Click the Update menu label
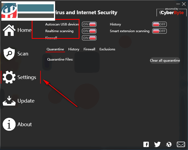Viewport: 188px width, 150px height. point(26,101)
